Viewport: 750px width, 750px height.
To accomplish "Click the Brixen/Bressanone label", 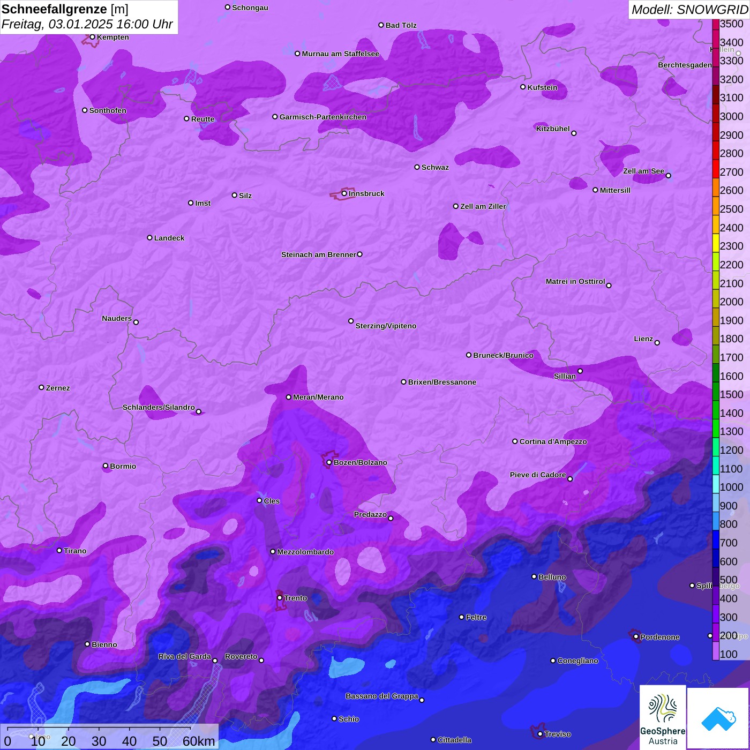I will pos(442,382).
